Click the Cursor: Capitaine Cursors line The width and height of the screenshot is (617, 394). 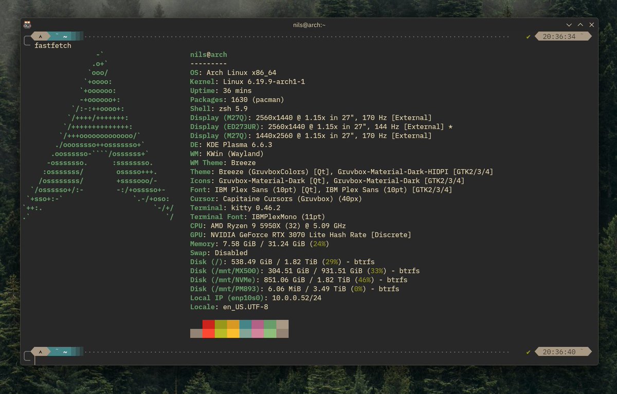[x=276, y=199]
